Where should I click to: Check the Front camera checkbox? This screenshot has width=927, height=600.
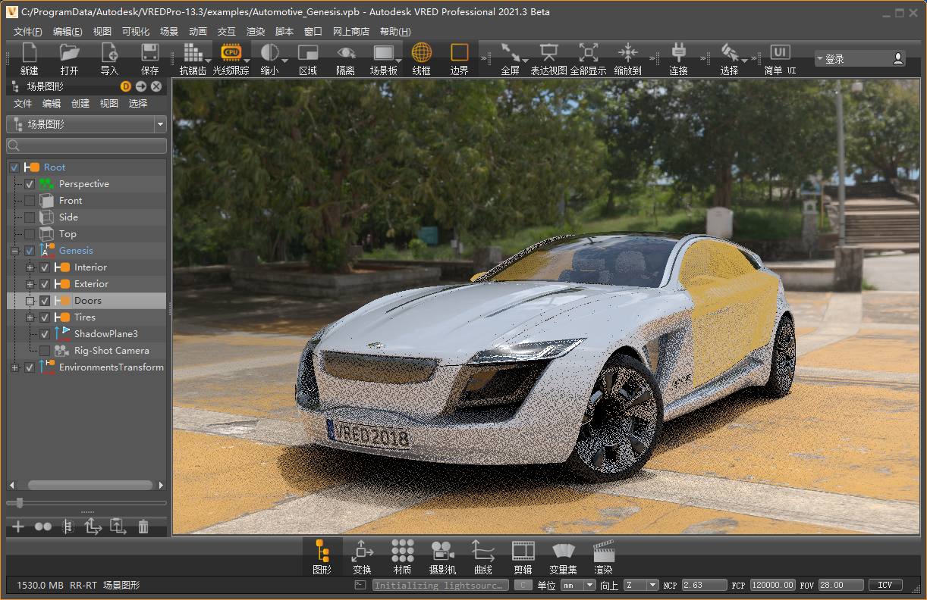coord(30,201)
